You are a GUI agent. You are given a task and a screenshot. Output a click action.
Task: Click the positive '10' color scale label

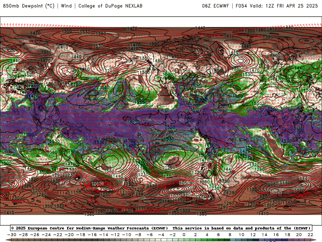pyautogui.click(x=242, y=235)
